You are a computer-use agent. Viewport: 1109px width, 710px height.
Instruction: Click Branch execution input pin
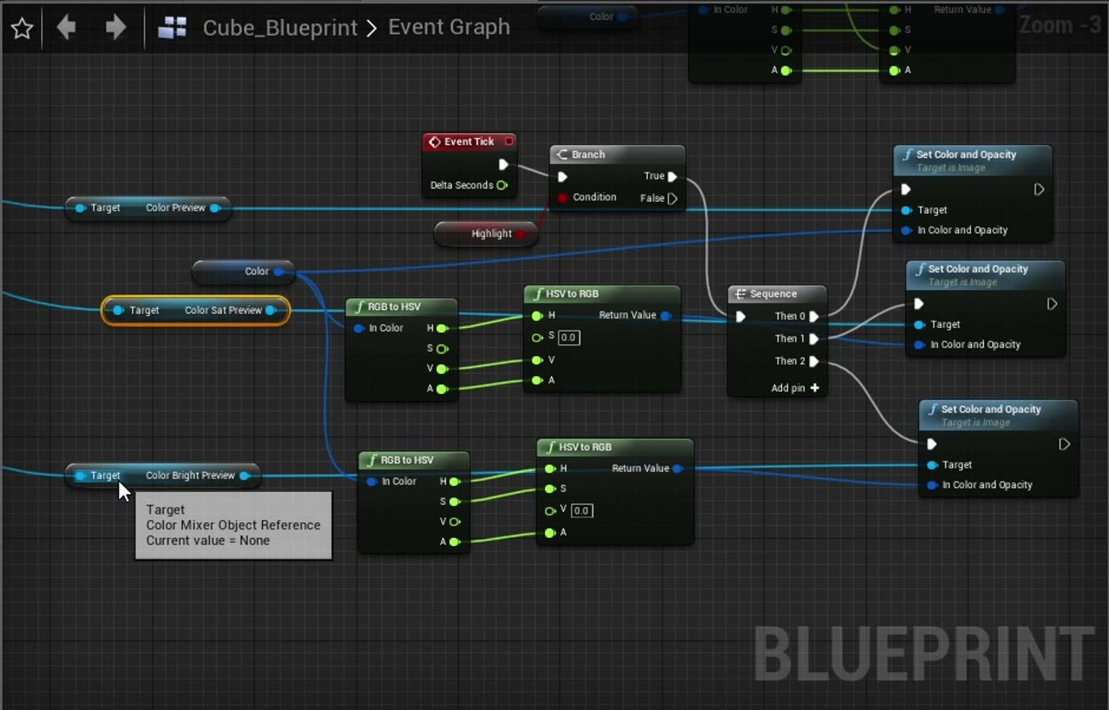point(562,177)
